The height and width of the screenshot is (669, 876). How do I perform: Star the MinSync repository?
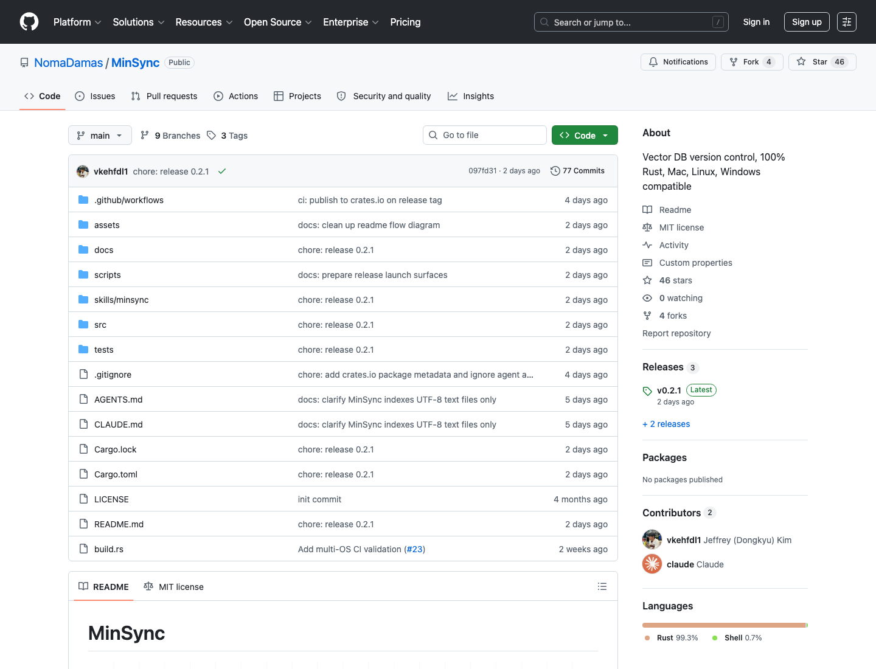point(822,62)
